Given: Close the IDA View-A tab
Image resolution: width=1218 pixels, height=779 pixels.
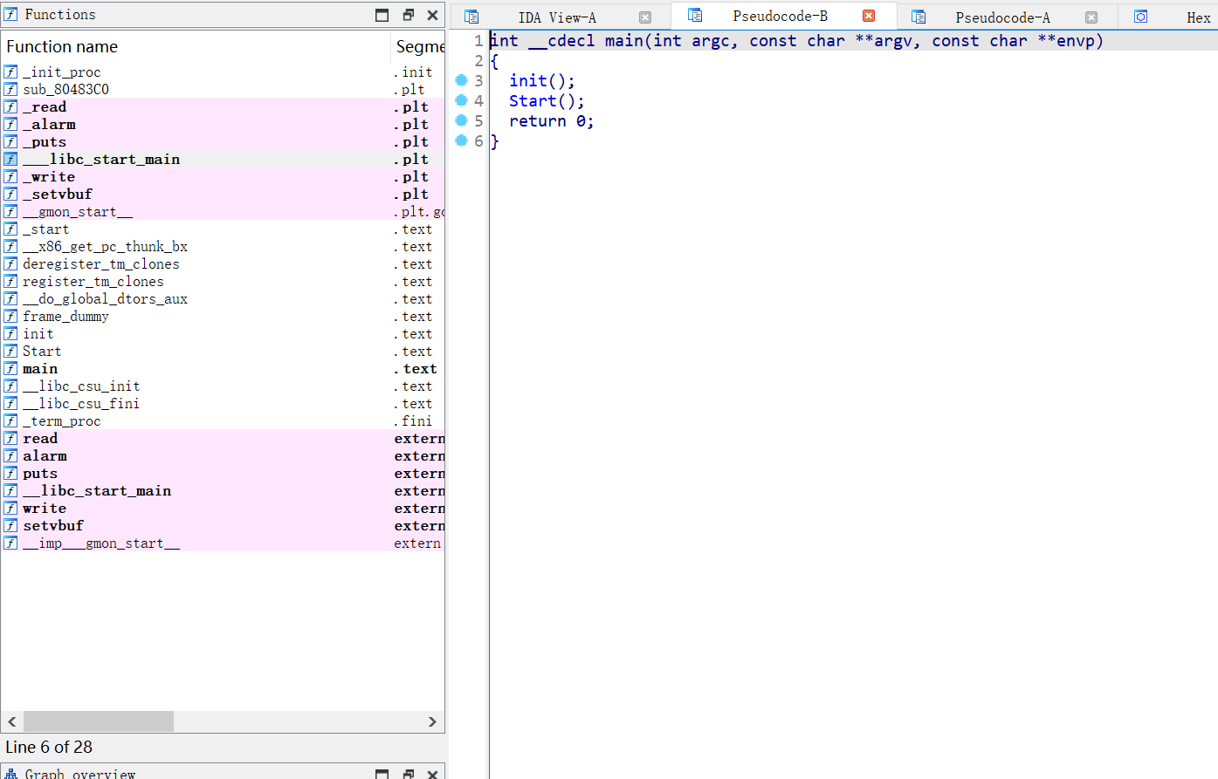Looking at the screenshot, I should point(645,17).
